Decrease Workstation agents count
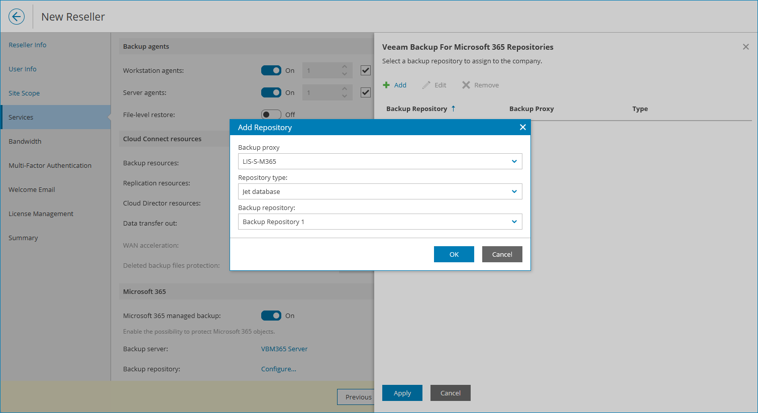The image size is (758, 413). (345, 74)
